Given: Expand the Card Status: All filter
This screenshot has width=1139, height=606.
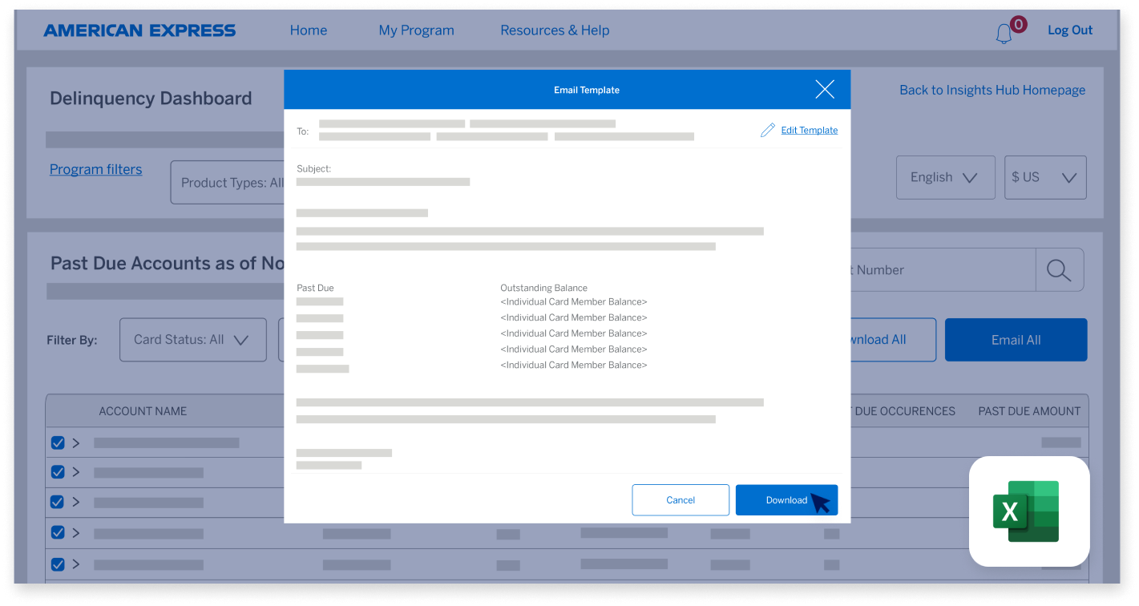Looking at the screenshot, I should [x=192, y=340].
